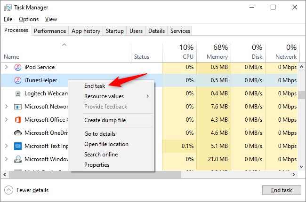Click the vertical scrollbar down arrow
Viewport: 306px width, 202px height.
pos(302,167)
